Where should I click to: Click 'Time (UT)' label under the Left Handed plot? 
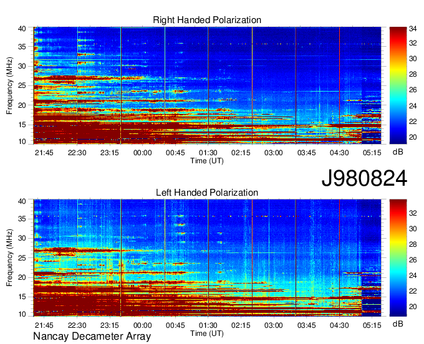[x=207, y=333]
